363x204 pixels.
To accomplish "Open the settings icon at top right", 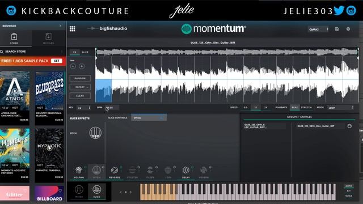I will click(x=348, y=29).
